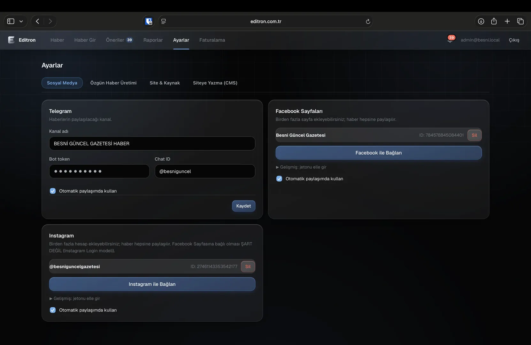The width and height of the screenshot is (531, 345).
Task: Click the Facebook ile Bağlan button
Action: click(x=379, y=153)
